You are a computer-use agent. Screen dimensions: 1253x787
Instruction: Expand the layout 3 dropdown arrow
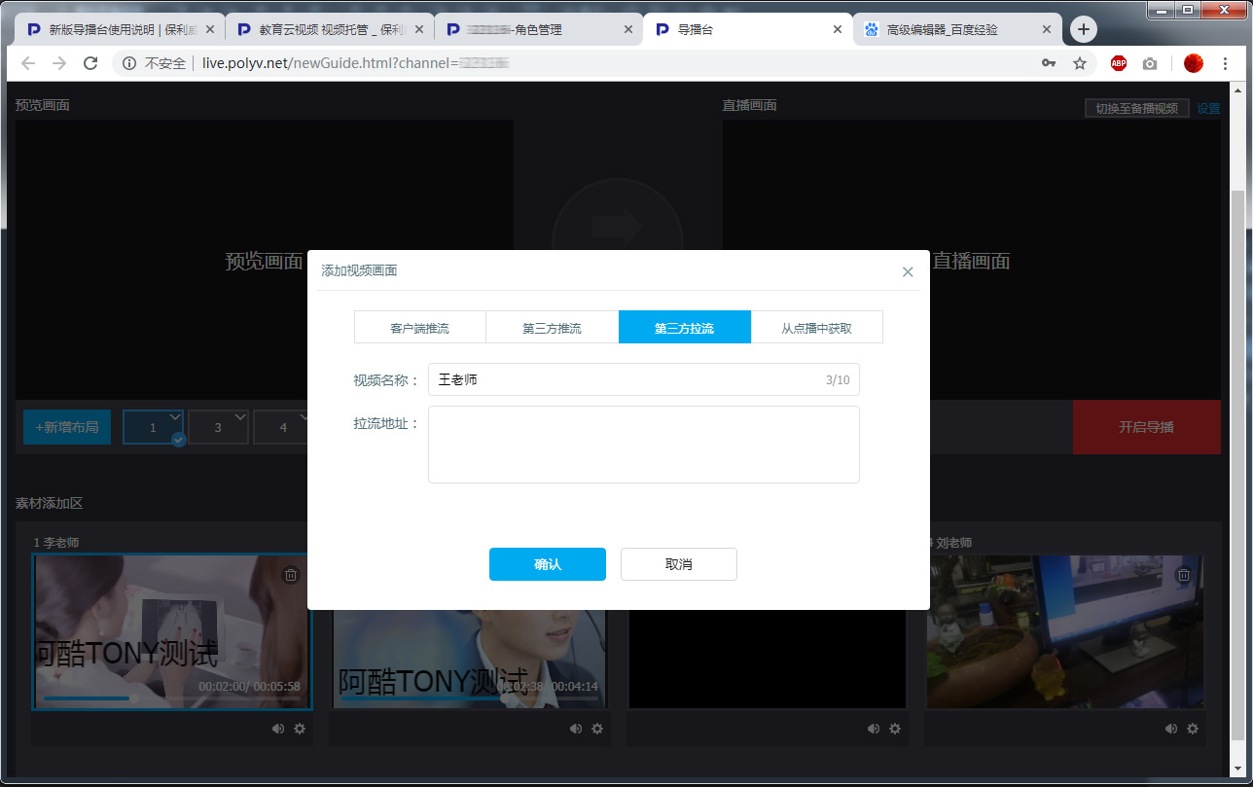click(x=240, y=417)
